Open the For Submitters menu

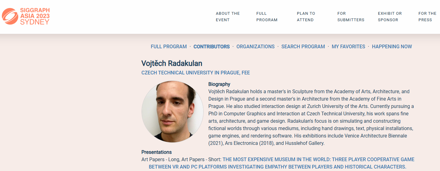350,17
